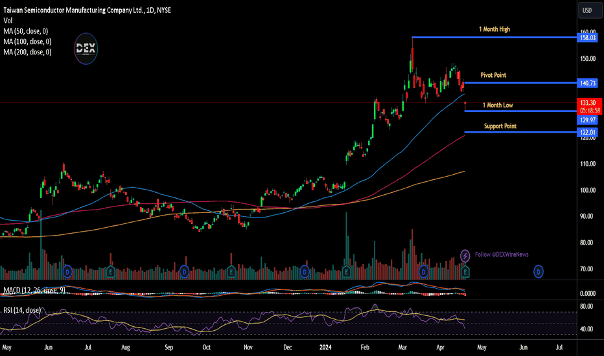604x356 pixels.
Task: Click the 2024 label on the time axis
Action: (x=325, y=348)
